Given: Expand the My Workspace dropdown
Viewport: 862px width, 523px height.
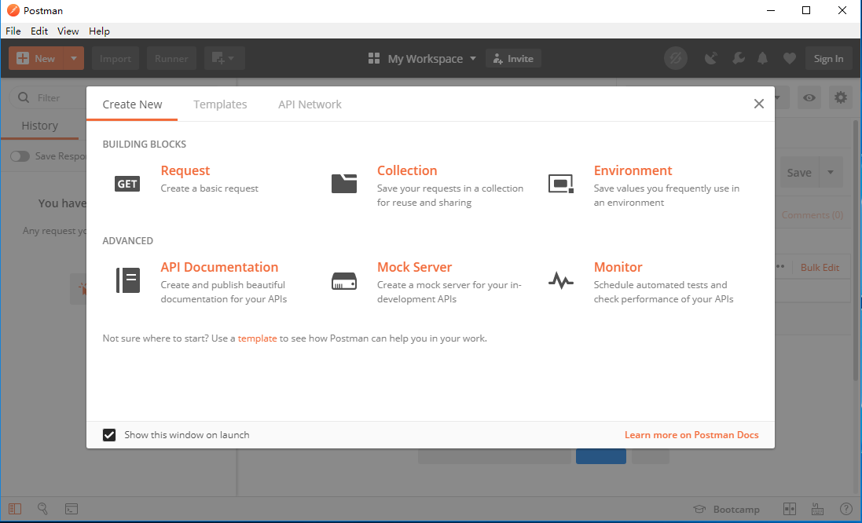Looking at the screenshot, I should (x=473, y=58).
